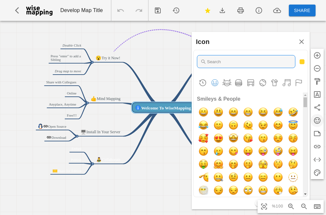This screenshot has width=326, height=215.
Task: Add a note with the note icon
Action: 317,134
